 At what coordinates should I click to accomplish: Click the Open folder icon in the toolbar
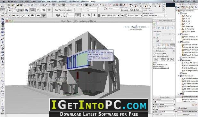click(x=12, y=5)
